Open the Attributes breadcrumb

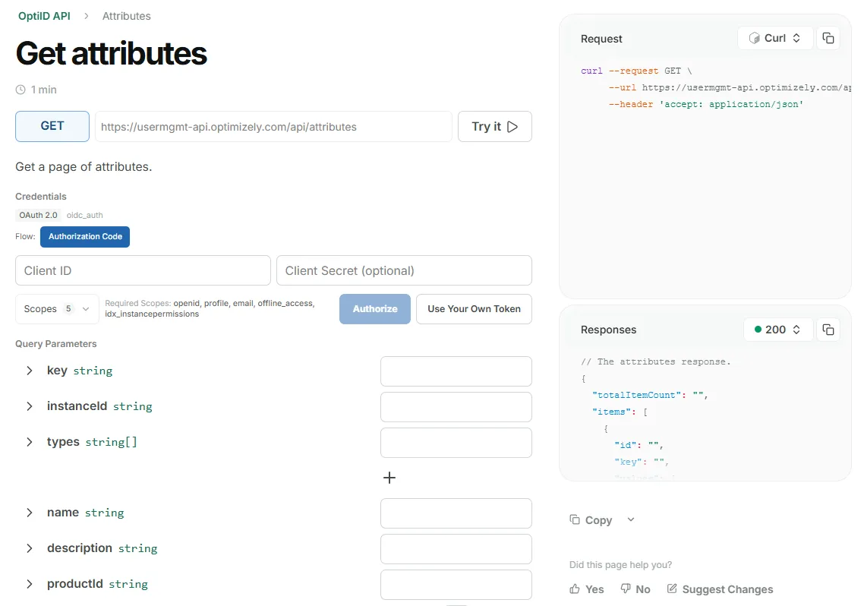point(126,16)
